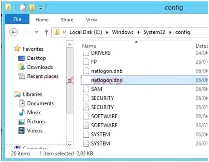Click Properties icon in quick access toolbar
Viewport: 209px width, 162px height.
[23, 7]
